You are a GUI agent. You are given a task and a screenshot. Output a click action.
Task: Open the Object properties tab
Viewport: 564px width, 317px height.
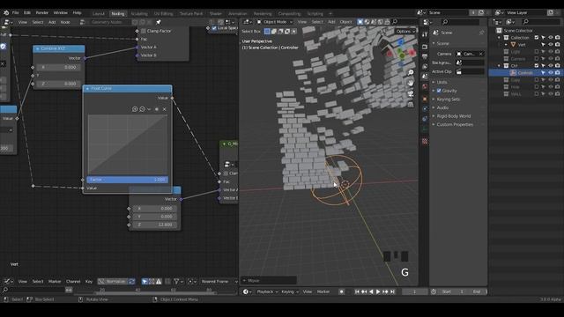click(x=425, y=99)
